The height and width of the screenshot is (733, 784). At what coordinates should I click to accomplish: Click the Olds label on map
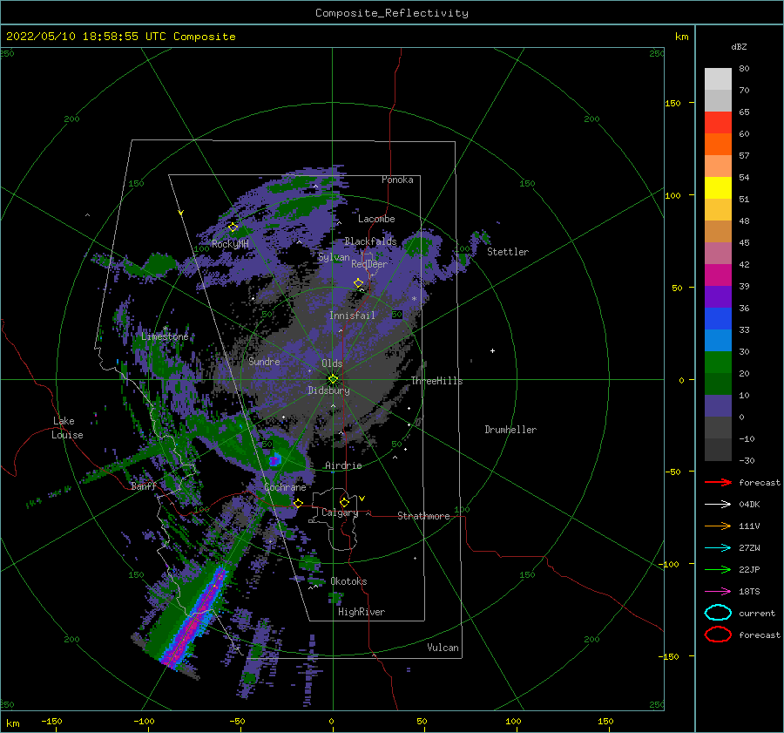tap(332, 363)
